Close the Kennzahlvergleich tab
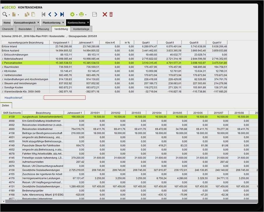 click(38, 22)
